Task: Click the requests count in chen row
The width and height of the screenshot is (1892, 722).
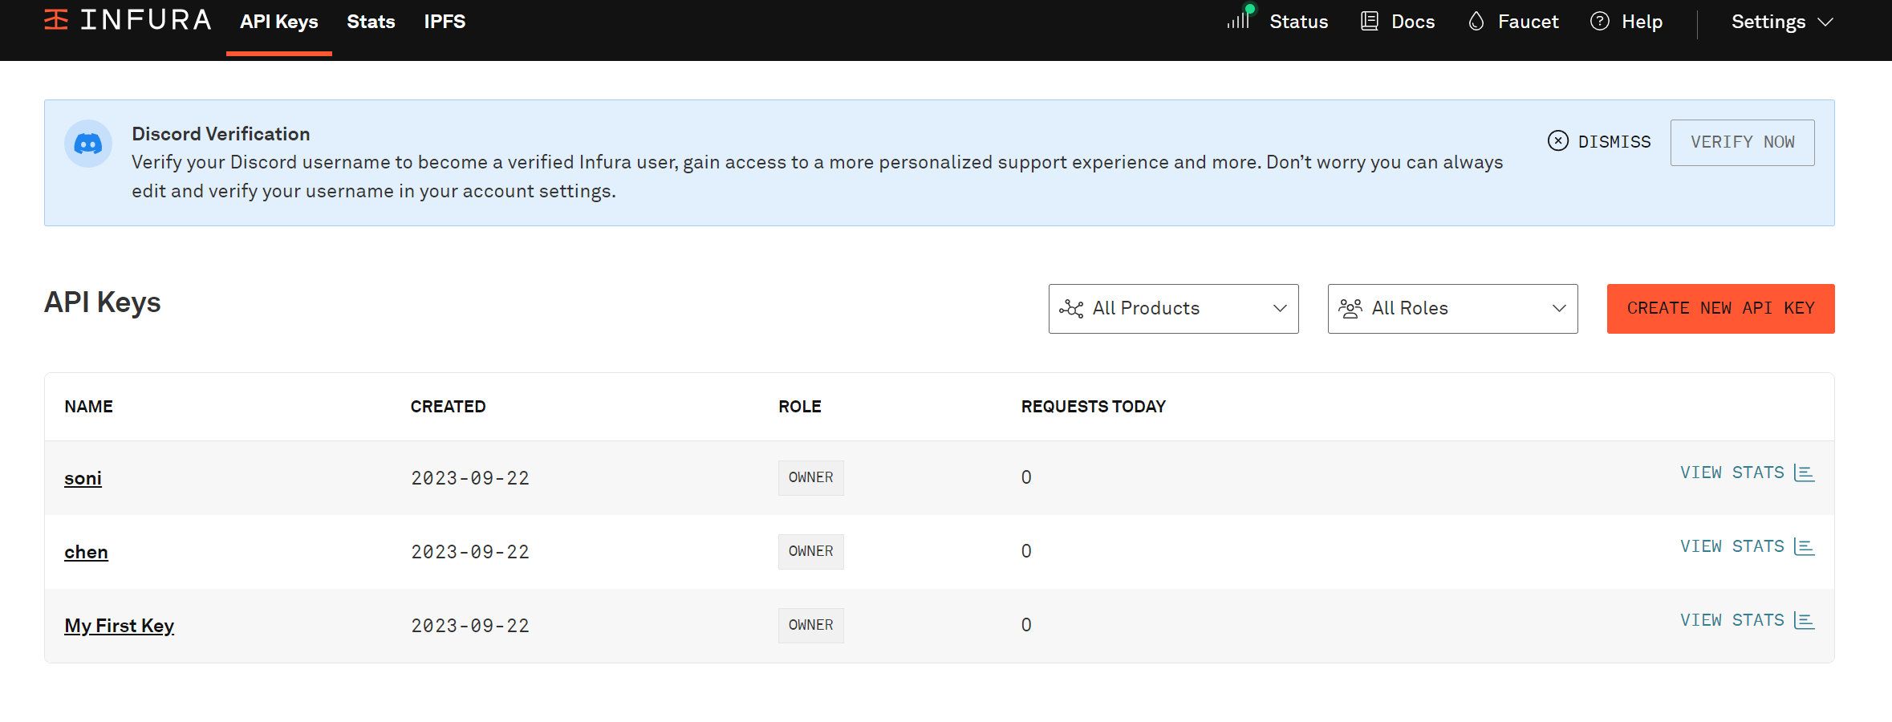Action: coord(1026,551)
